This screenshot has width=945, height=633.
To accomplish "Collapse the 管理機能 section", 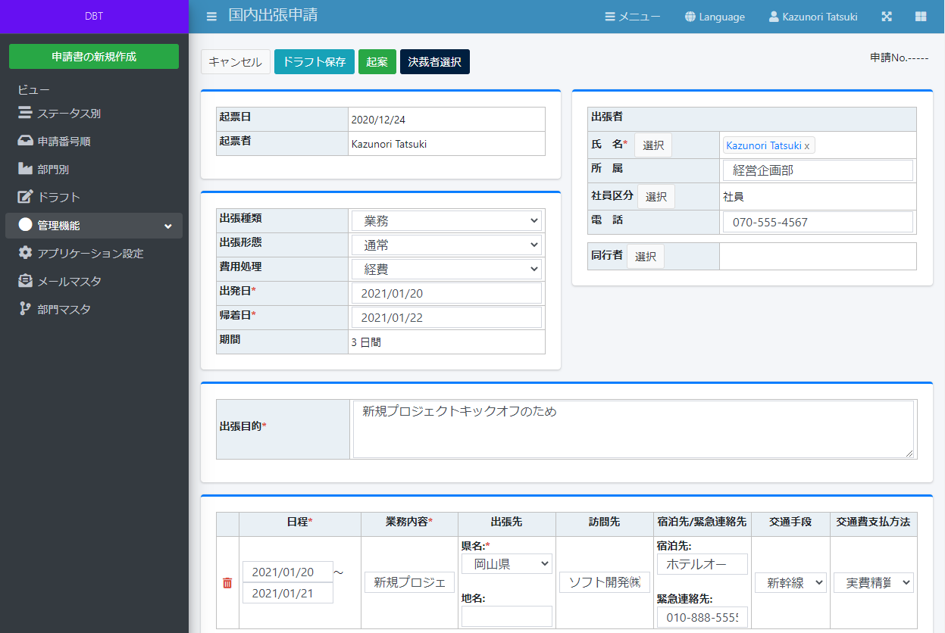I will point(94,226).
